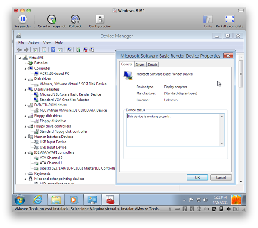Screen dimensions: 258x228
Task: Open Windows Explorer folder taskbar icon
Action: [56, 200]
